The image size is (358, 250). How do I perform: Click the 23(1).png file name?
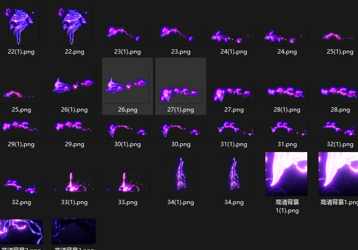tap(127, 52)
